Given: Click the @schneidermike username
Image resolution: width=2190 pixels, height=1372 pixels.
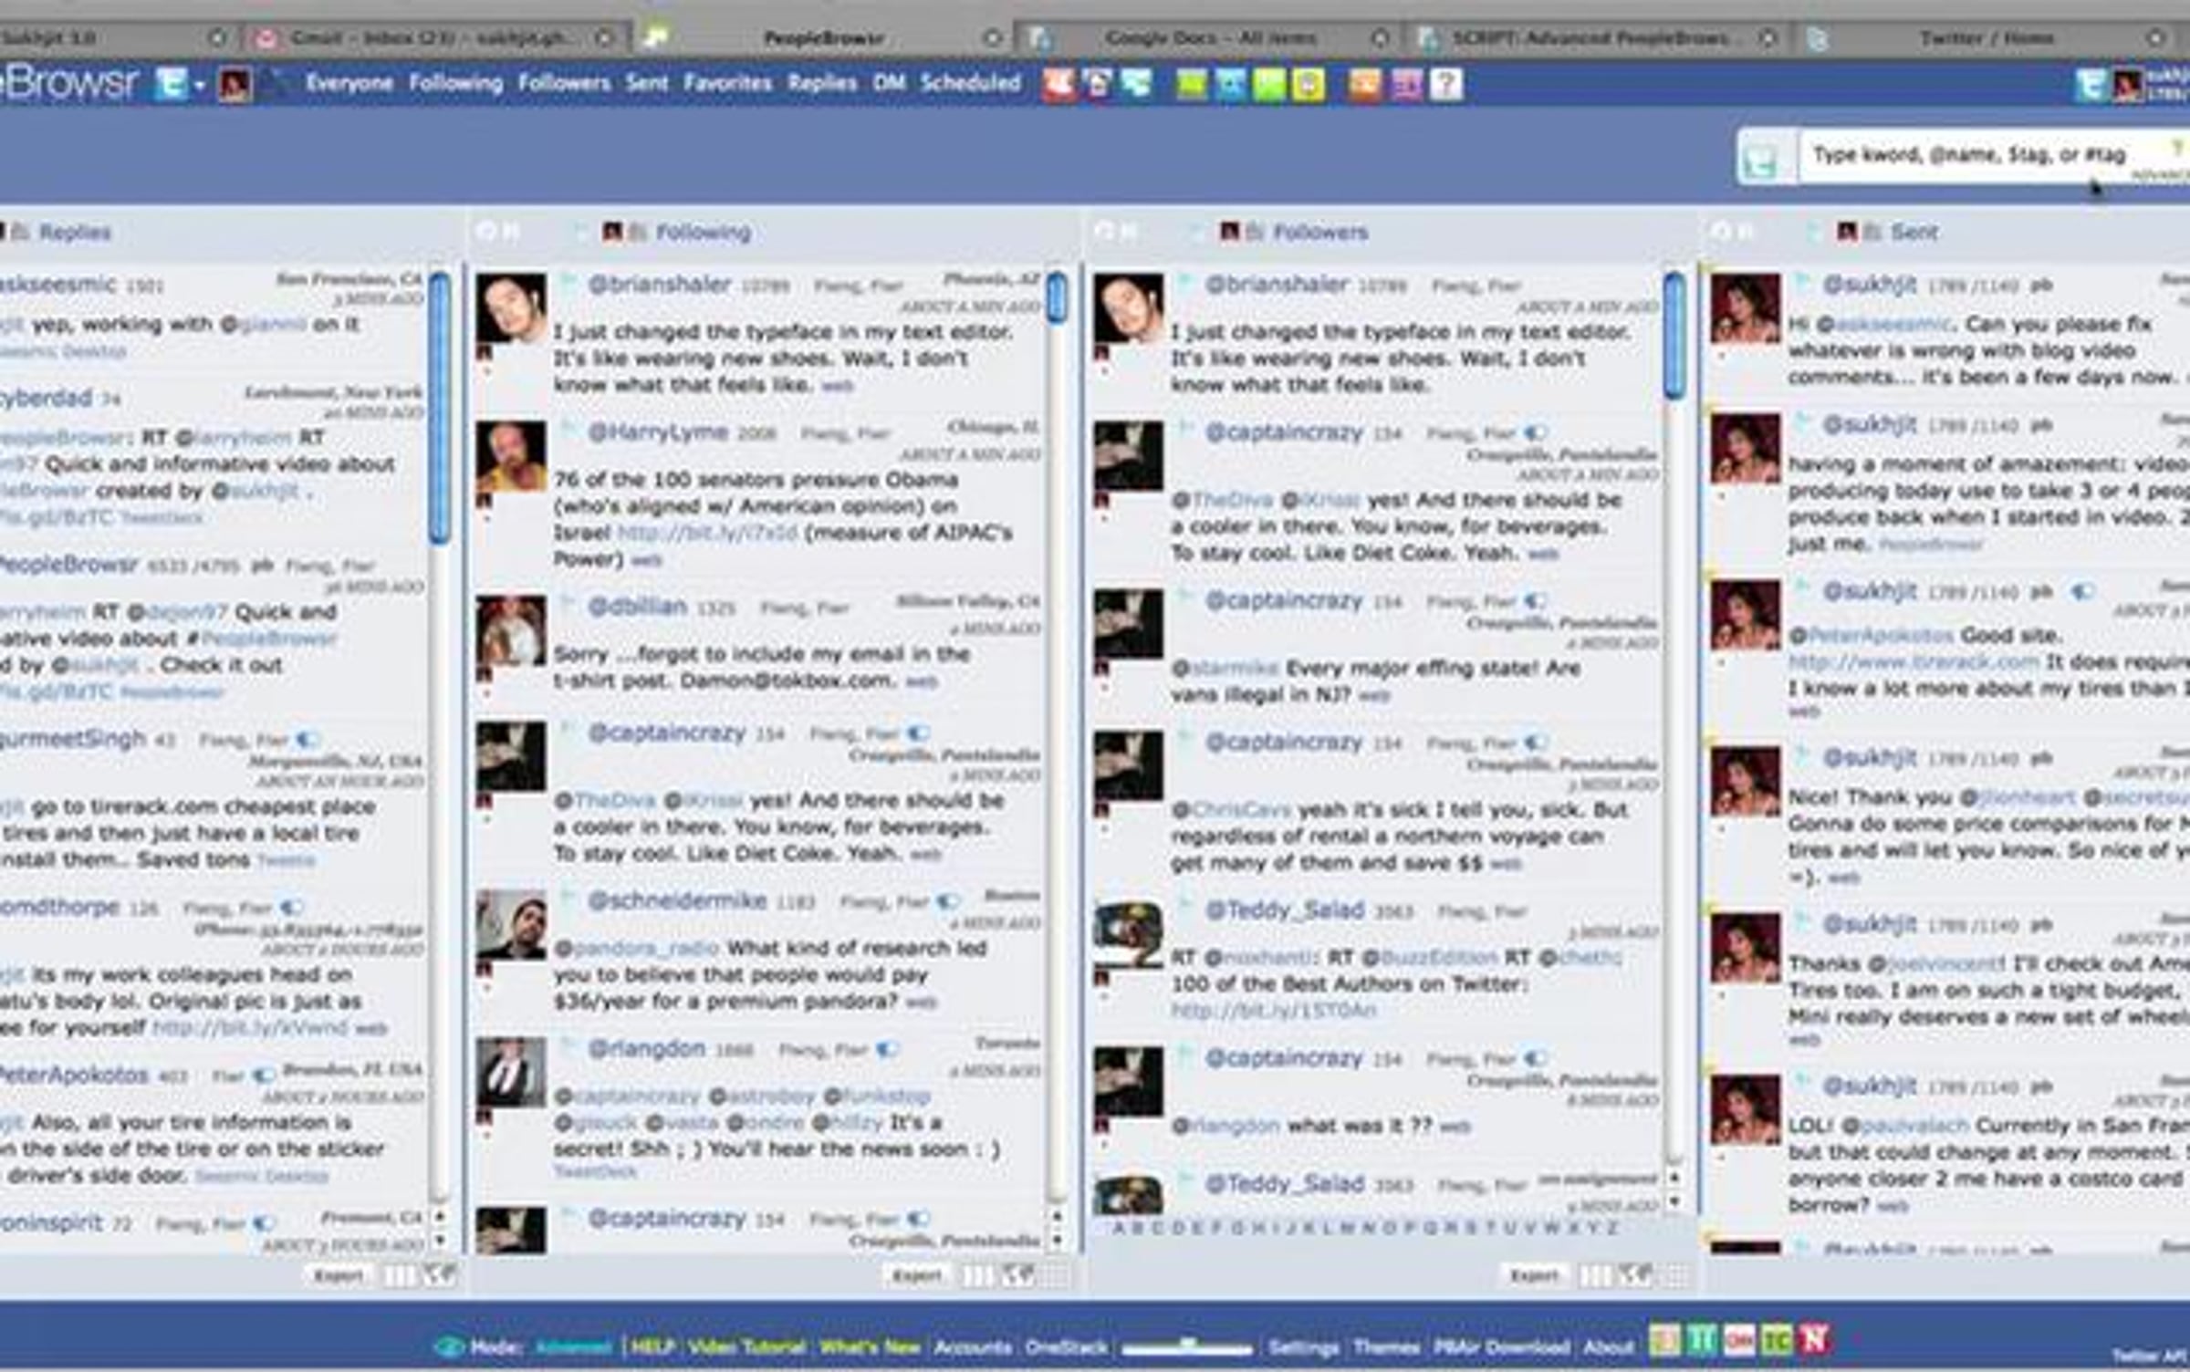Looking at the screenshot, I should click(x=677, y=901).
